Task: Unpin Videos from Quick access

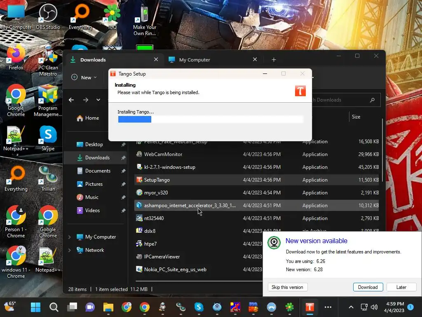Action: tap(123, 211)
